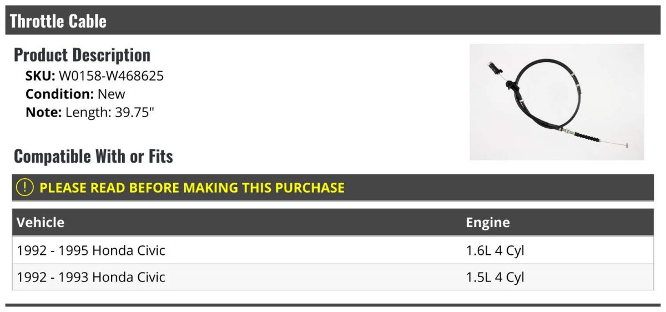Select the Length: 39.75" text
The height and width of the screenshot is (312, 666).
(x=109, y=112)
